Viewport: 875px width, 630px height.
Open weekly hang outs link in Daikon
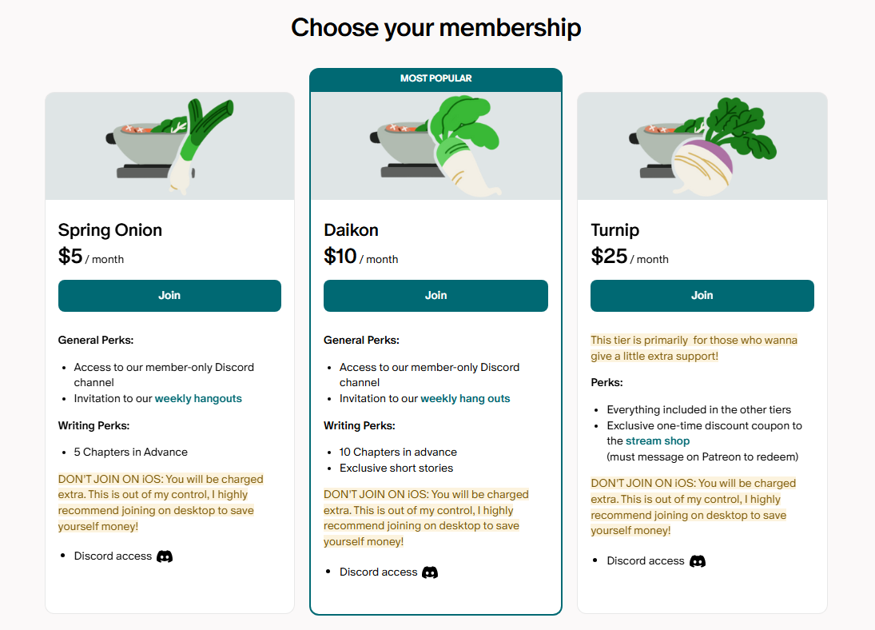pos(465,398)
